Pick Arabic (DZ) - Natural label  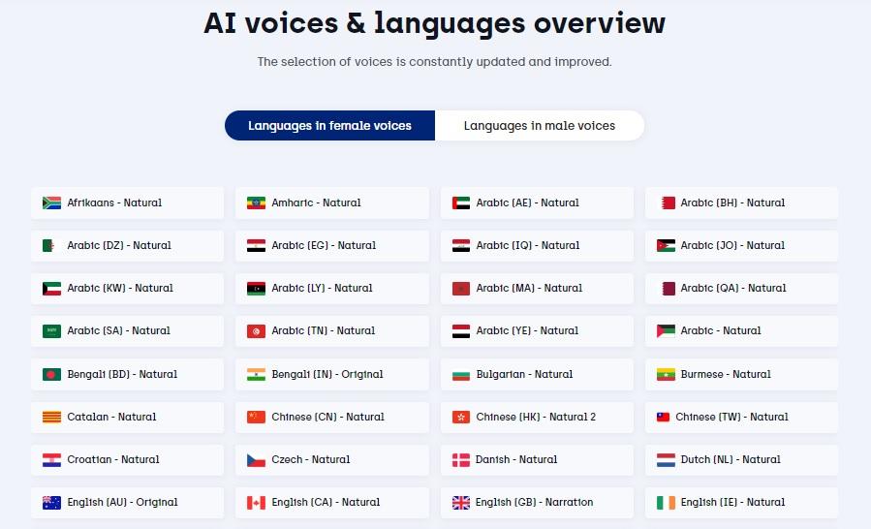pos(119,246)
